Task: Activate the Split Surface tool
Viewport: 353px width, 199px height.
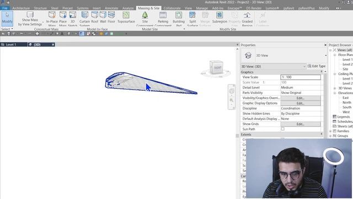Action: 192,18
